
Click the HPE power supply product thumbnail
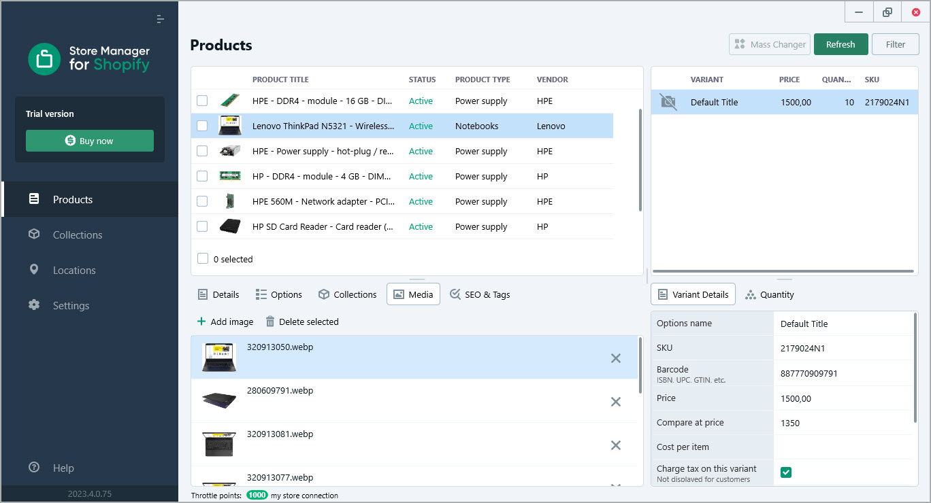click(x=230, y=151)
